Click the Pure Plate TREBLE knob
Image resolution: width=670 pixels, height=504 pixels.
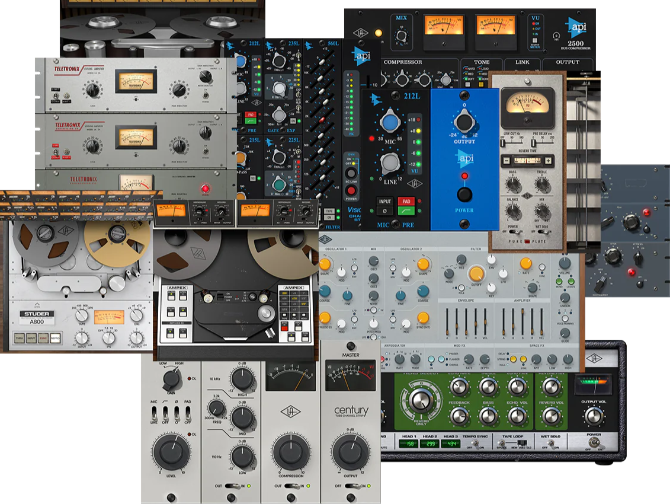542,185
